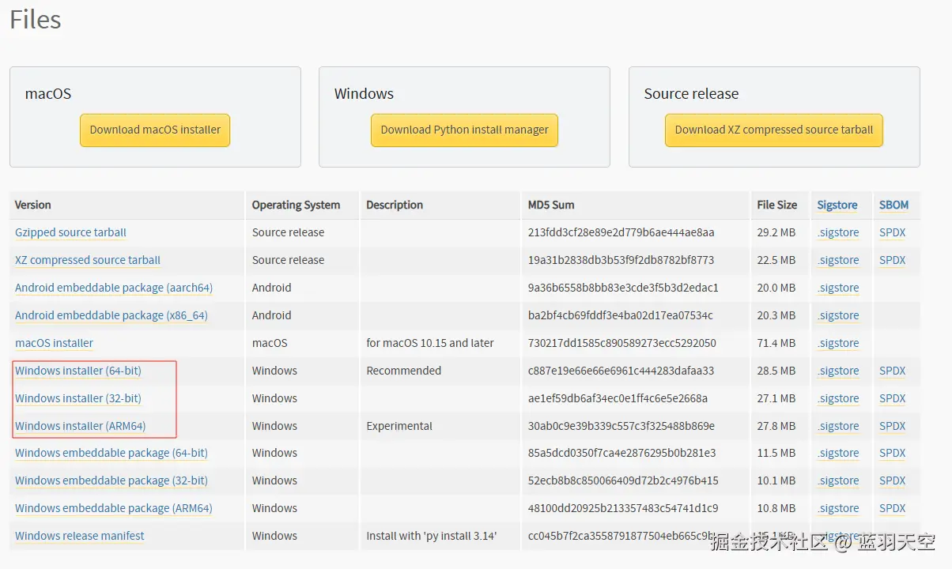The height and width of the screenshot is (569, 952).
Task: Click Download XZ compressed source tarball button
Action: point(773,130)
